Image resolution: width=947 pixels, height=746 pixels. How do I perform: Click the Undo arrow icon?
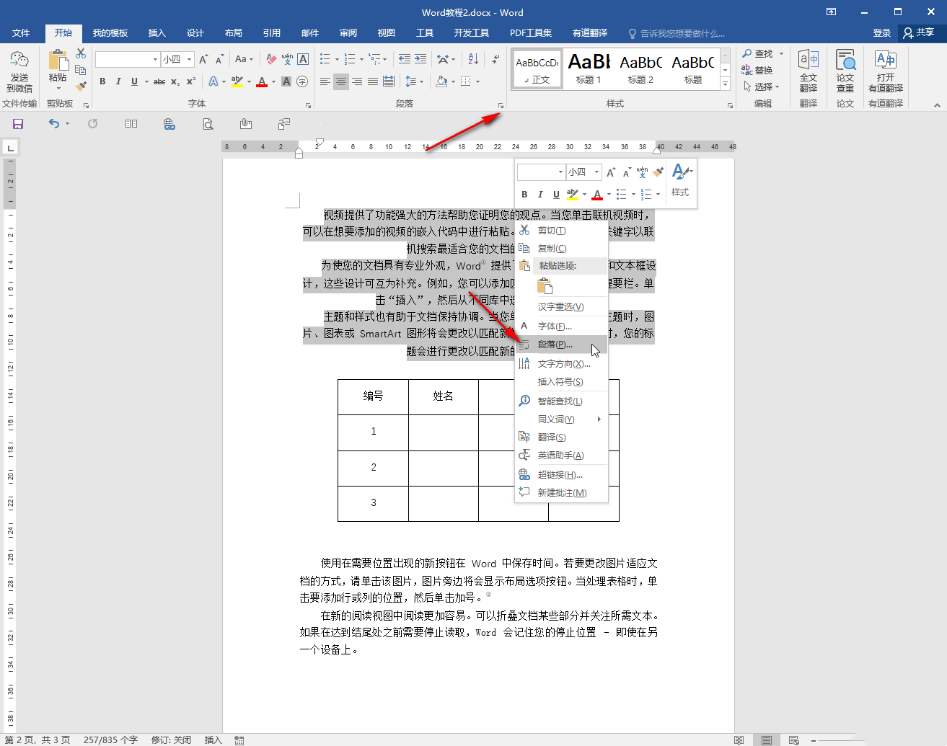(x=54, y=124)
